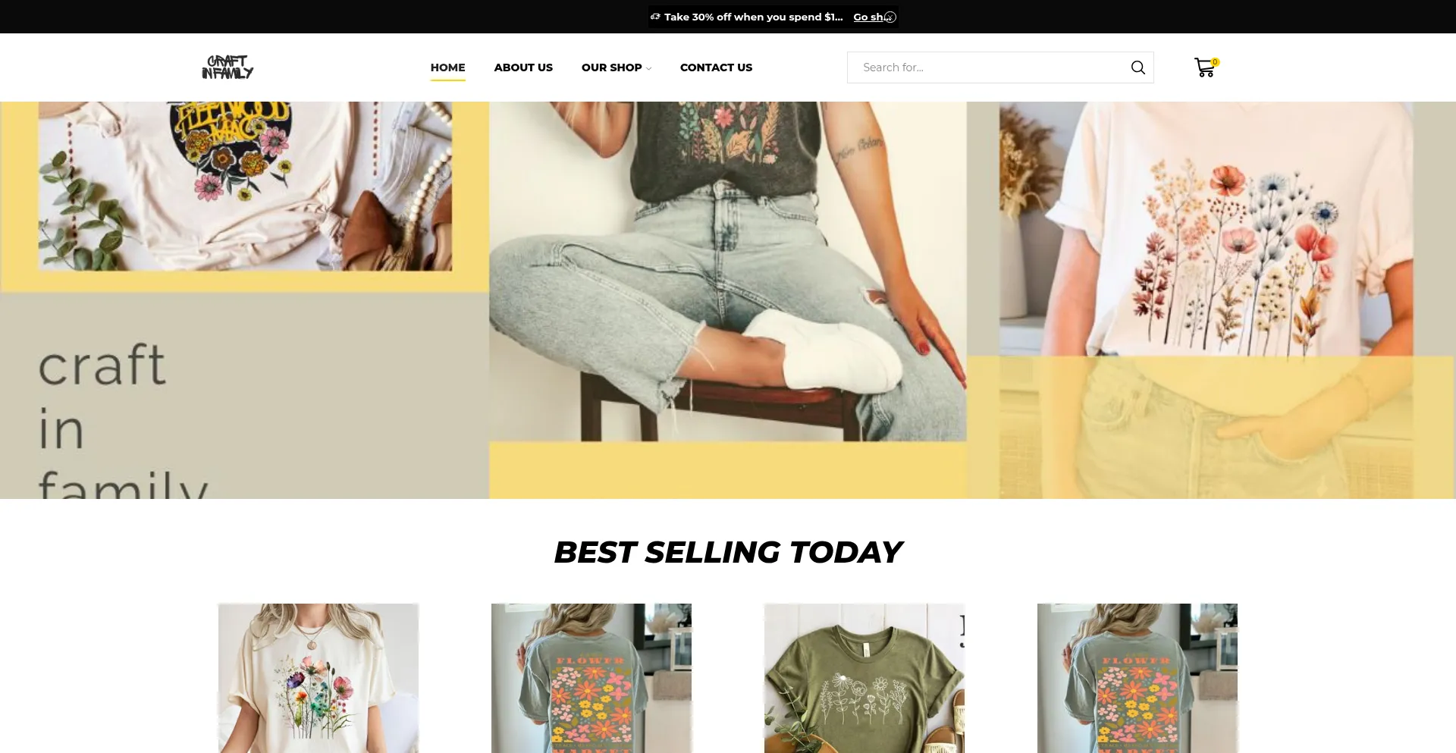1456x753 pixels.
Task: Click the 'Search for...' input field
Action: (988, 67)
